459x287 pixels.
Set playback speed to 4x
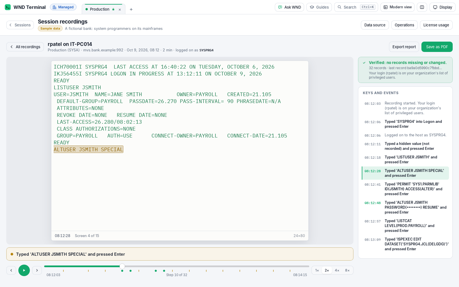(x=337, y=270)
